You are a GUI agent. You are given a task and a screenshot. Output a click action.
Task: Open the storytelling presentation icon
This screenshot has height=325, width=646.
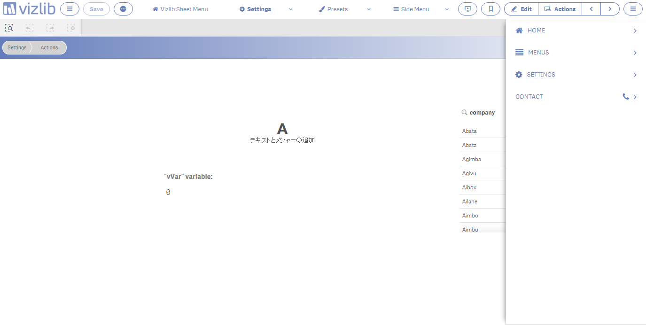point(467,9)
